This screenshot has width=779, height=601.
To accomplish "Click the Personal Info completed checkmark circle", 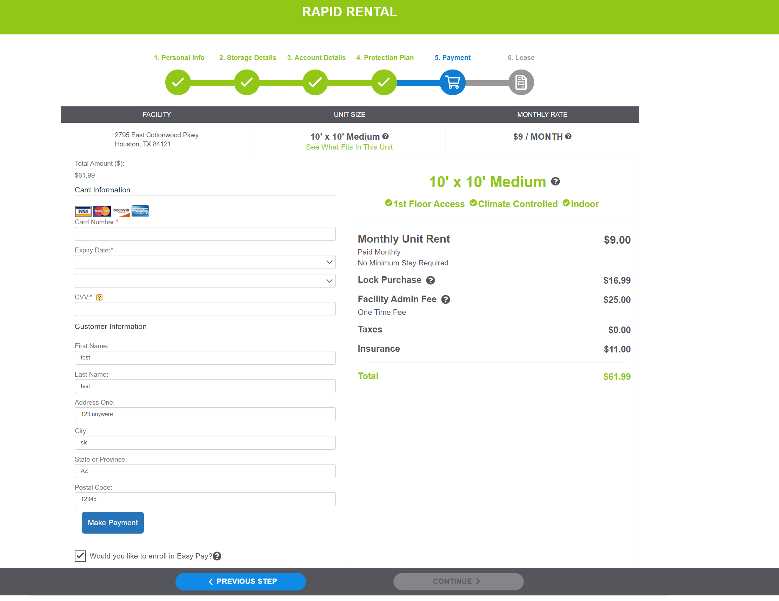I will 178,82.
